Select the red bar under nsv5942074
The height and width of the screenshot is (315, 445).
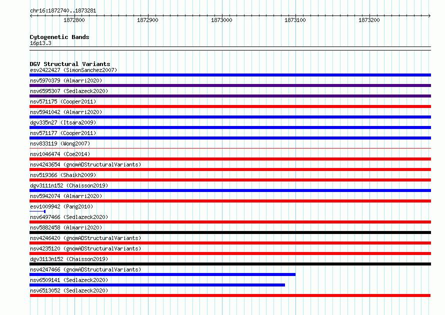(x=230, y=201)
